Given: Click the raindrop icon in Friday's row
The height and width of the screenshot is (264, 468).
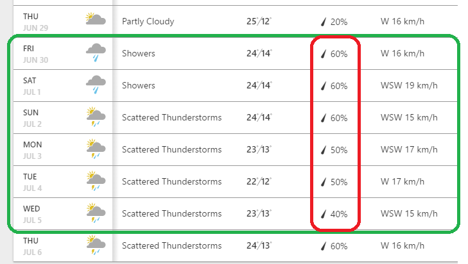Looking at the screenshot, I should click(324, 54).
